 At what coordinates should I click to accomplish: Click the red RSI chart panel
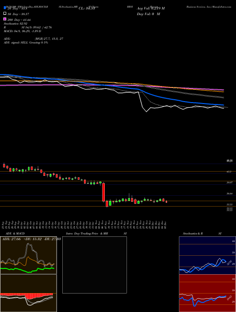pos(207,293)
